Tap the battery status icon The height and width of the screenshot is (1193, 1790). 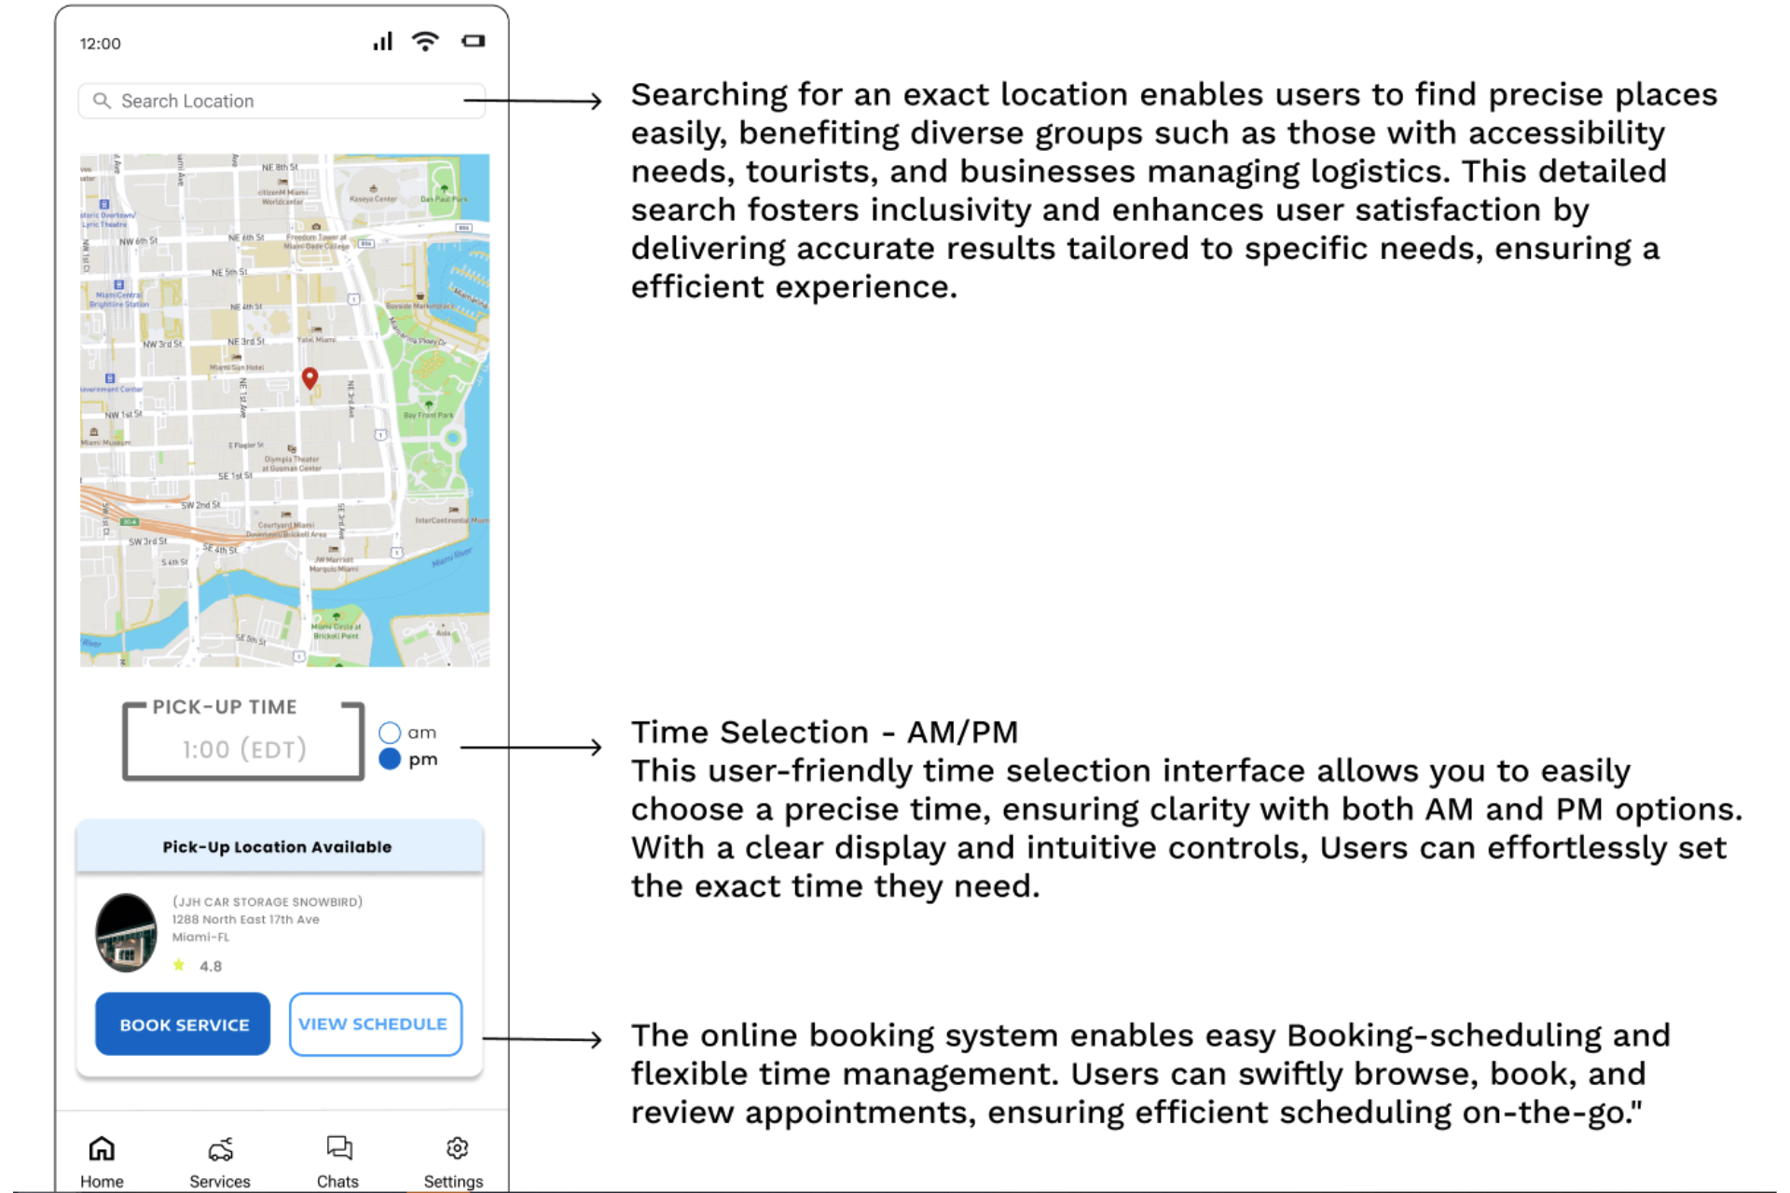[474, 41]
